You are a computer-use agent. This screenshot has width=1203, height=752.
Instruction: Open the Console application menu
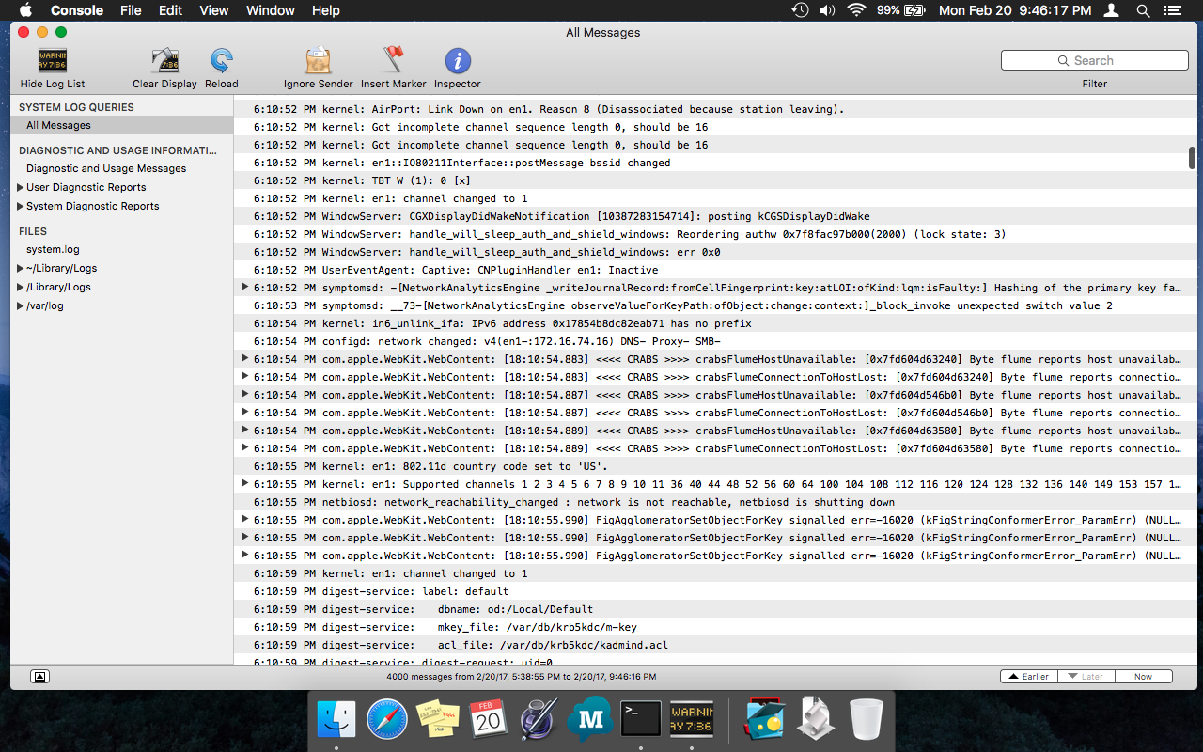(77, 10)
